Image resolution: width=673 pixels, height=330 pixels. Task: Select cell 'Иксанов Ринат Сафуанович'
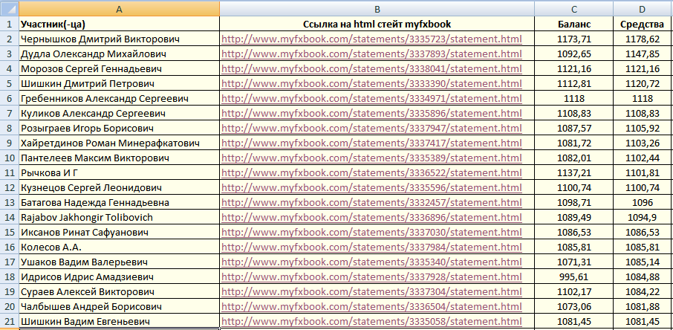pyautogui.click(x=120, y=232)
